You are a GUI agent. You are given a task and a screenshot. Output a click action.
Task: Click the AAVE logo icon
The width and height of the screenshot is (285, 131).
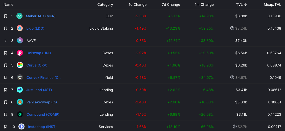point(20,41)
